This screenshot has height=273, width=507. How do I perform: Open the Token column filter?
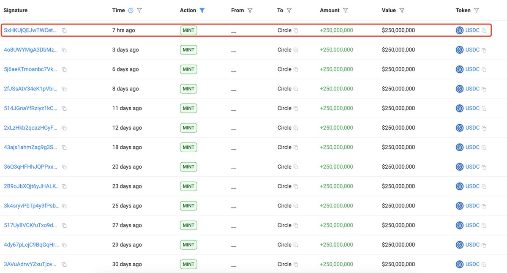(477, 10)
